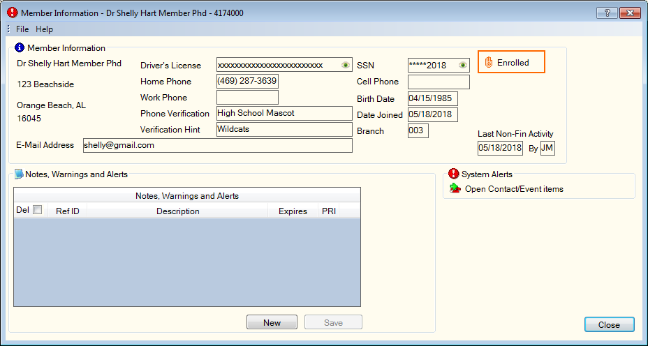Click the blue Member Information info icon
Image resolution: width=648 pixels, height=346 pixels.
20,48
